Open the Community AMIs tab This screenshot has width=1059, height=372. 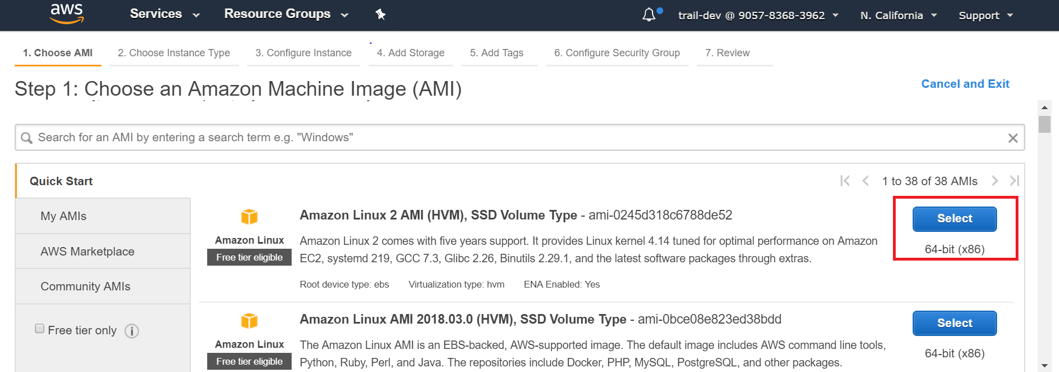click(x=86, y=286)
